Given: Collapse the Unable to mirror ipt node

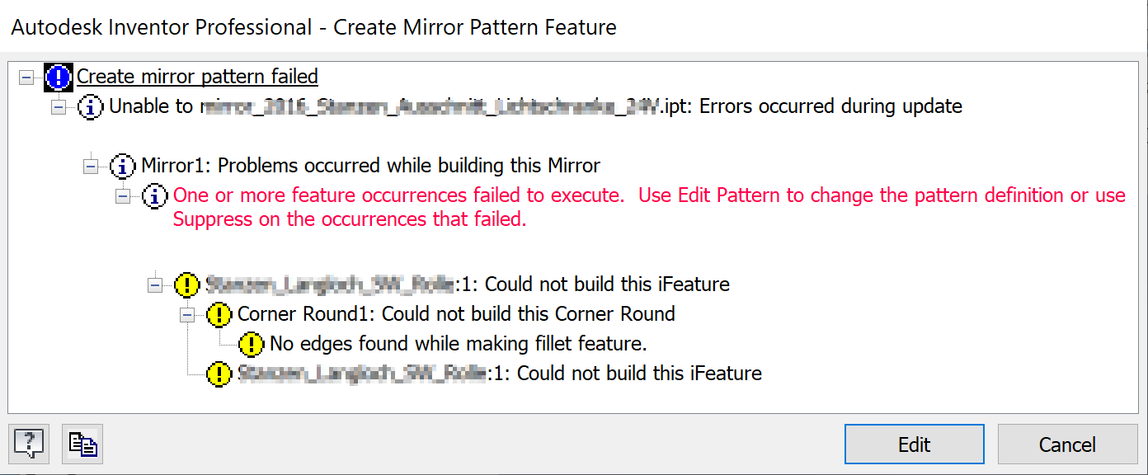Looking at the screenshot, I should click(58, 106).
